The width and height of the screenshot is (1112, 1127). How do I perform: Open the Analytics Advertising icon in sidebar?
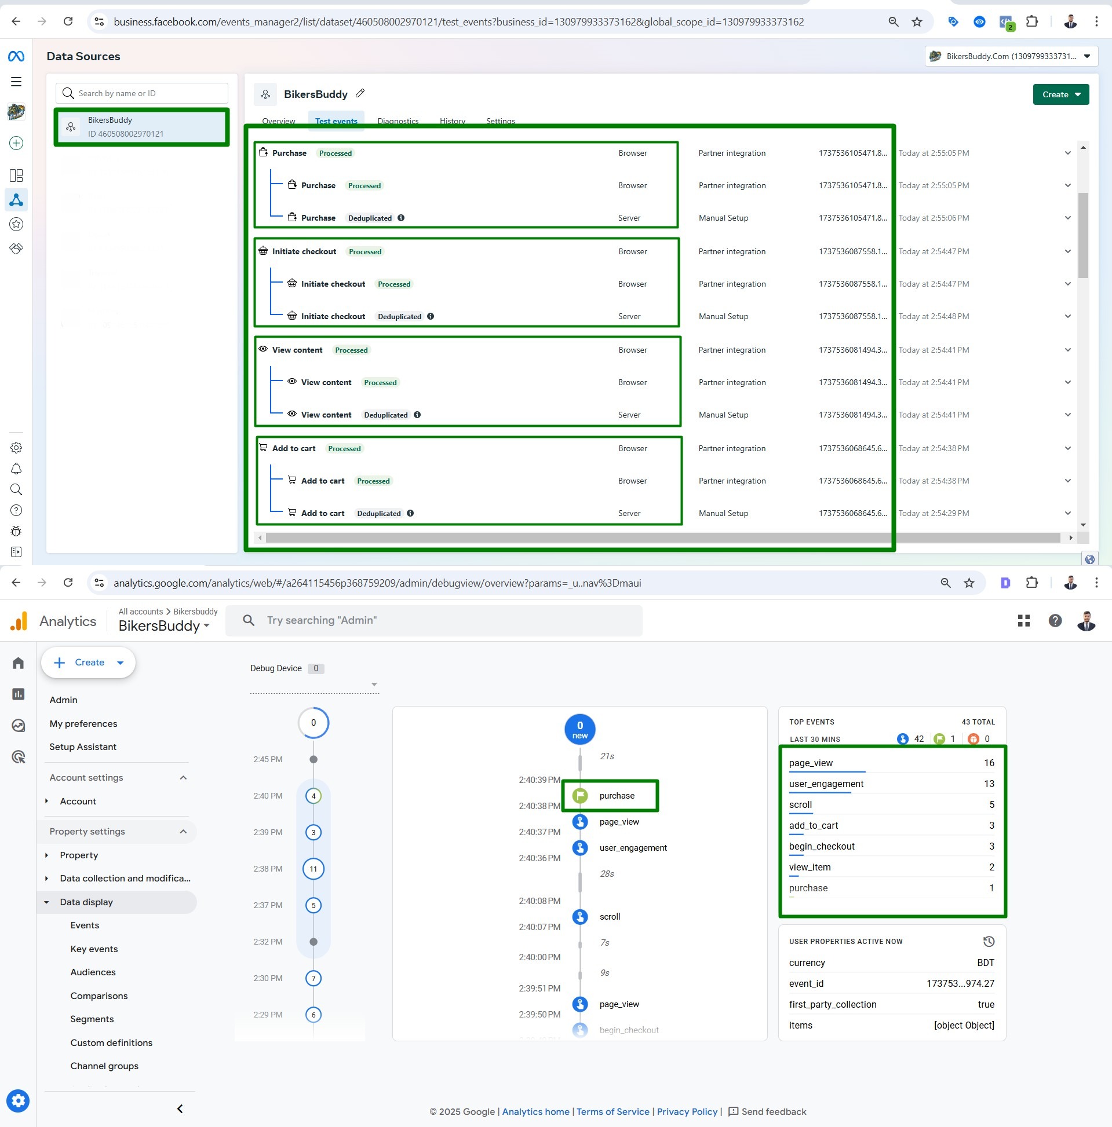pos(18,756)
